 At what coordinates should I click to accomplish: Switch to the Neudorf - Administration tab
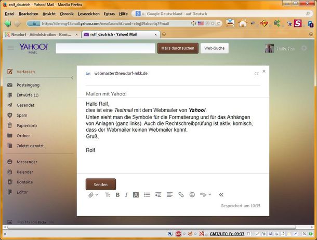[x=39, y=34]
